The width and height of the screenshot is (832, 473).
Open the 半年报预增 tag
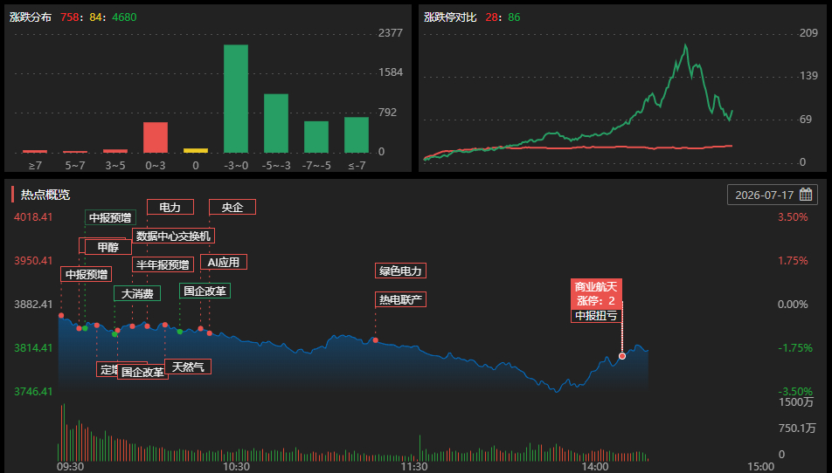point(163,264)
